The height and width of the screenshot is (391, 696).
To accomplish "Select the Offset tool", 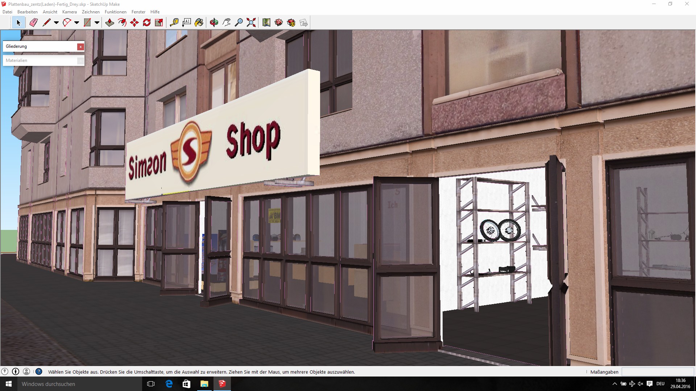I will (x=122, y=23).
